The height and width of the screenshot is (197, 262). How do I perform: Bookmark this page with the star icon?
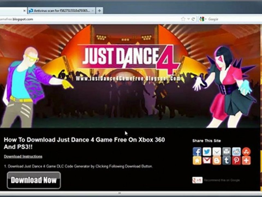point(183,19)
